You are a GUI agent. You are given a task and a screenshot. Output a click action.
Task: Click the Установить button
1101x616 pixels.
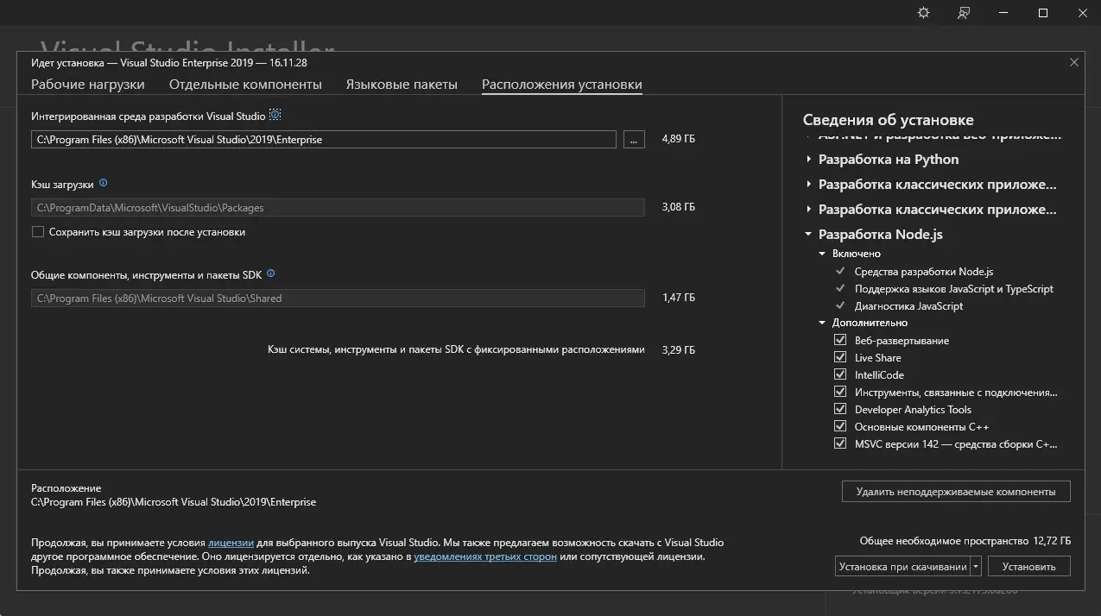coord(1029,567)
